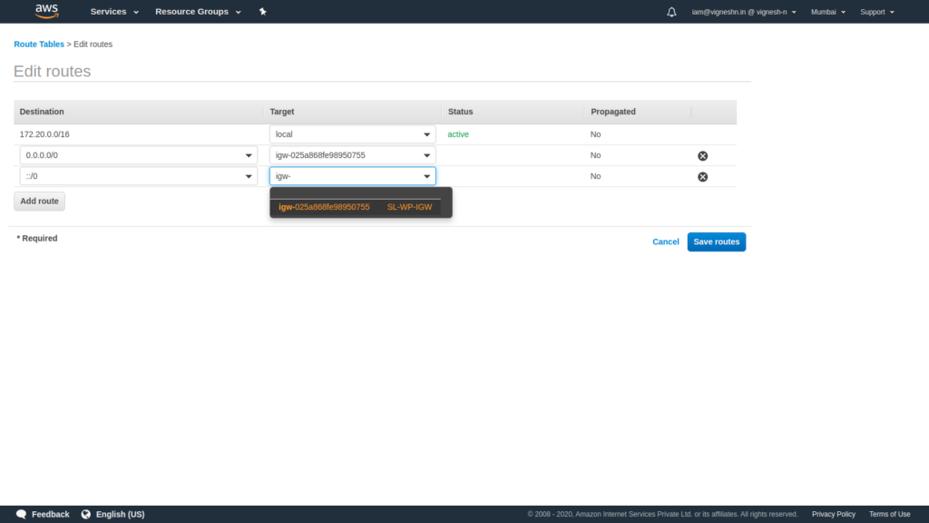The height and width of the screenshot is (523, 929).
Task: Click Propagated No value in 172.20.0.0/16 row
Action: point(595,134)
